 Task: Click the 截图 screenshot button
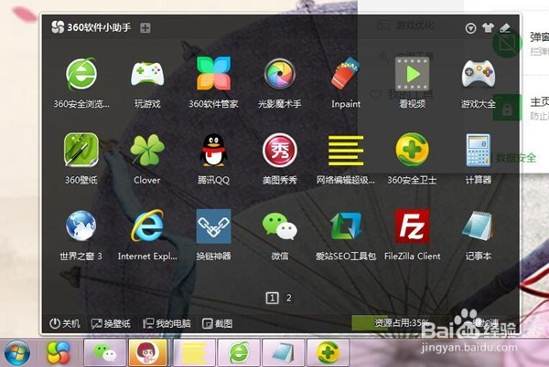coord(218,324)
